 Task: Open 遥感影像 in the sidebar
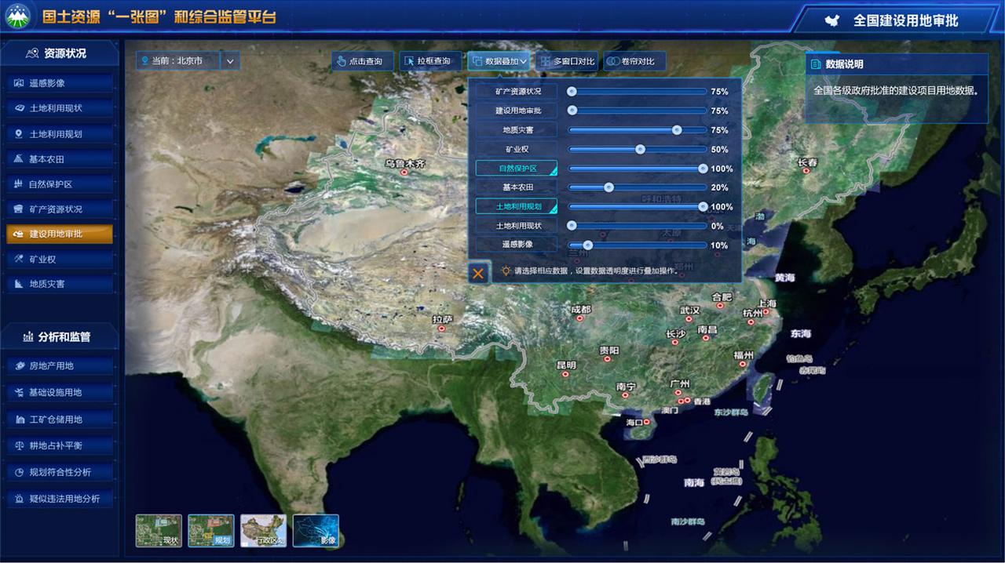(59, 83)
